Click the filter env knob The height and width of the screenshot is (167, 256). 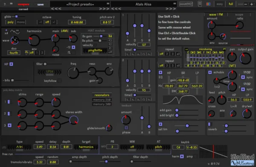click(x=109, y=71)
